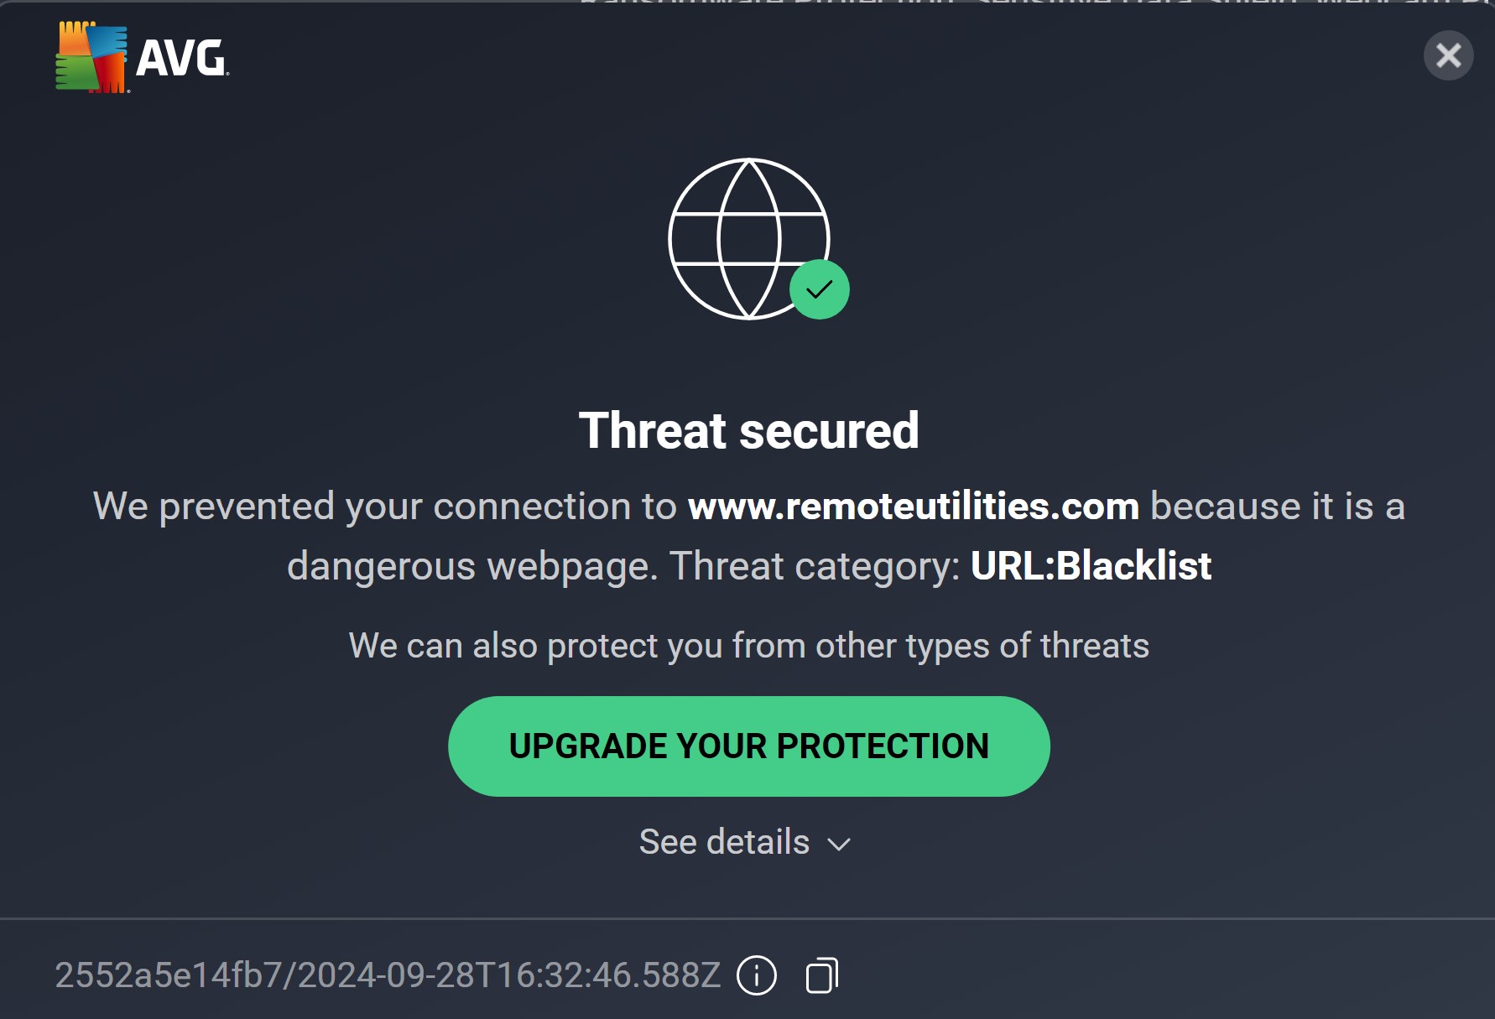The image size is (1495, 1019).
Task: Click the AVG wordmark text
Action: click(x=182, y=58)
